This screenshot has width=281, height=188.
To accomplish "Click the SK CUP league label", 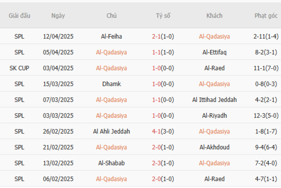I will [x=19, y=68].
